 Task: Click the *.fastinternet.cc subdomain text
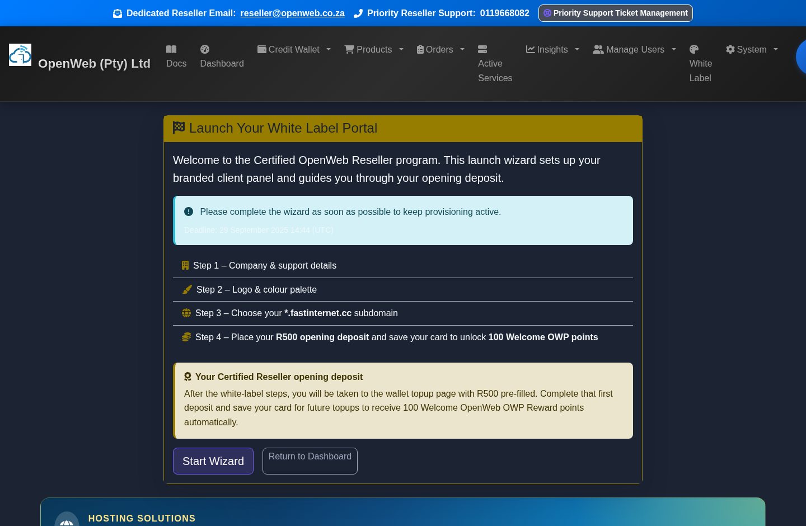pos(318,313)
